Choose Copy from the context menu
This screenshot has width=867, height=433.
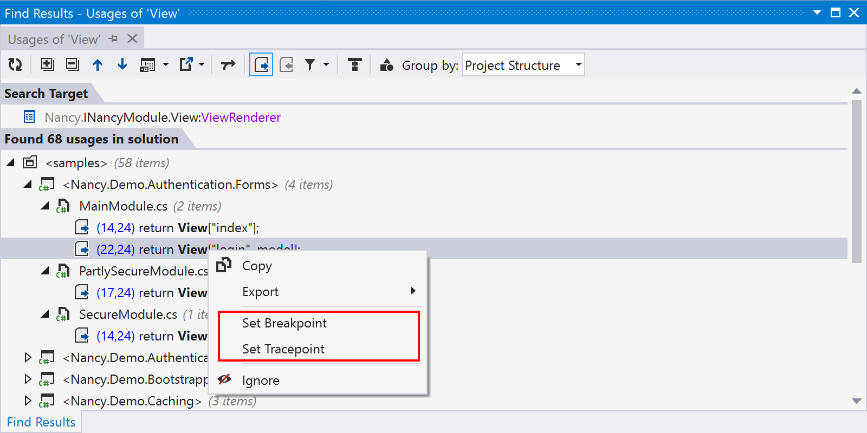pos(318,266)
